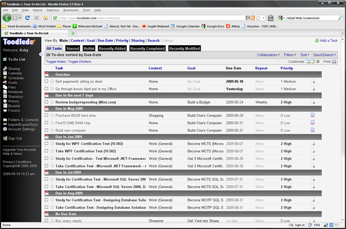The width and height of the screenshot is (346, 229).
Task: Open the Calendar sidebar icon
Action: pos(4,73)
